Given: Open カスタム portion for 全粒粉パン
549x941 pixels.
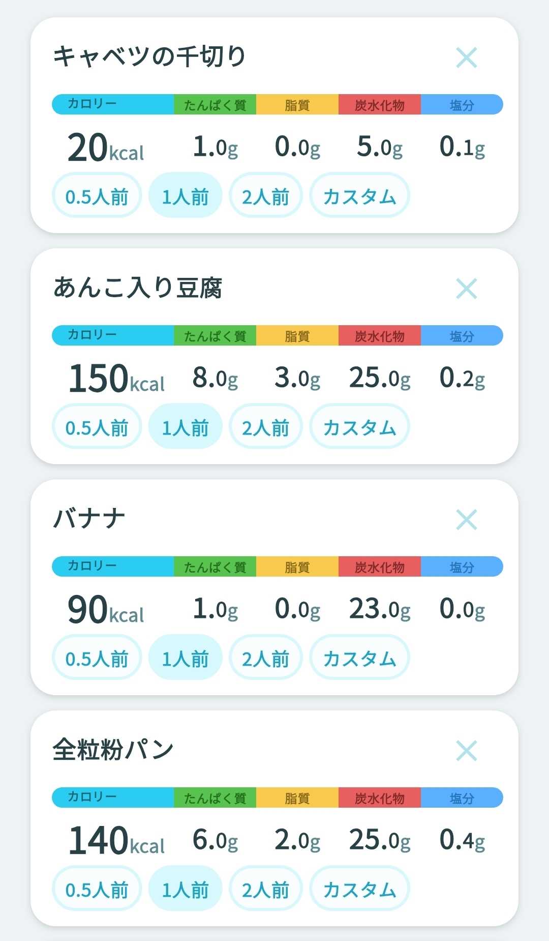Looking at the screenshot, I should click(359, 889).
